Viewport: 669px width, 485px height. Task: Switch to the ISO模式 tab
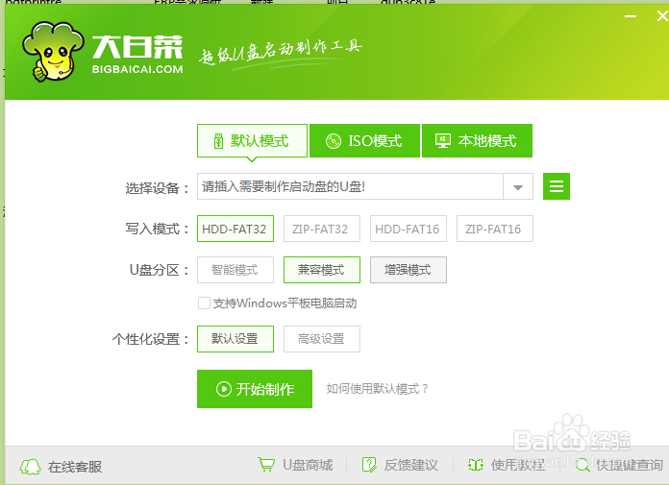click(365, 140)
